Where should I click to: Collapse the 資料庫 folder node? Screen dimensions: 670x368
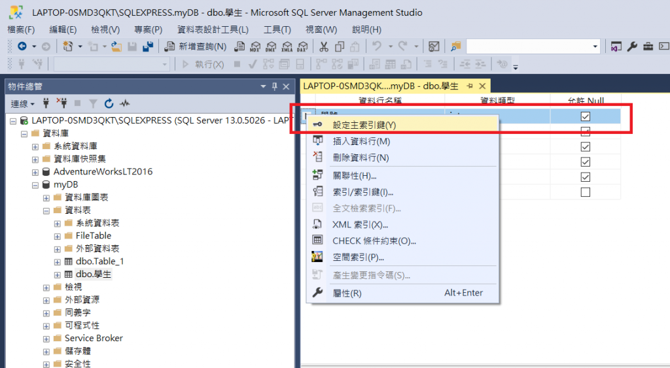[x=24, y=134]
